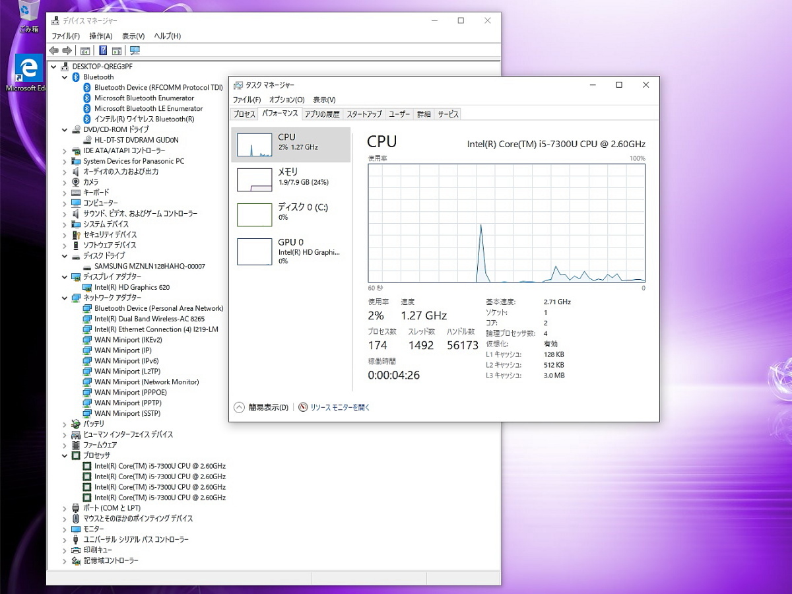Screen dimensions: 792x594
Task: Click the SAMSUNG MZNLN128HAHQ disk icon
Action: coord(87,267)
